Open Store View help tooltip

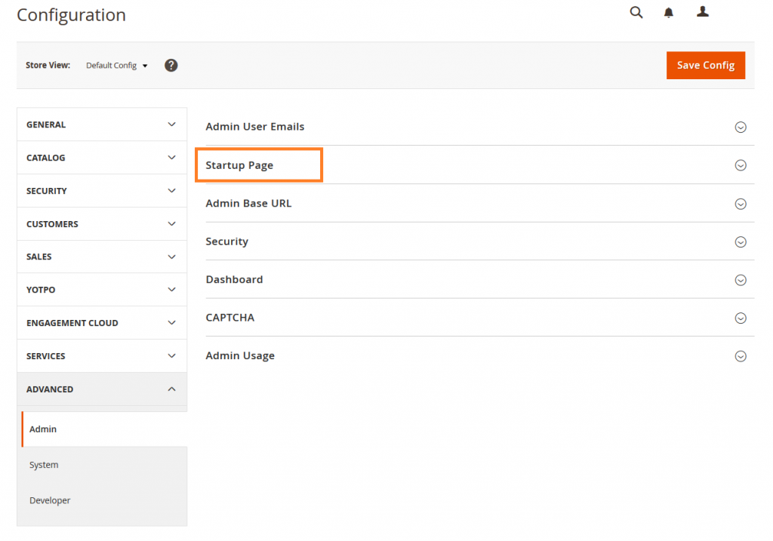pyautogui.click(x=171, y=65)
